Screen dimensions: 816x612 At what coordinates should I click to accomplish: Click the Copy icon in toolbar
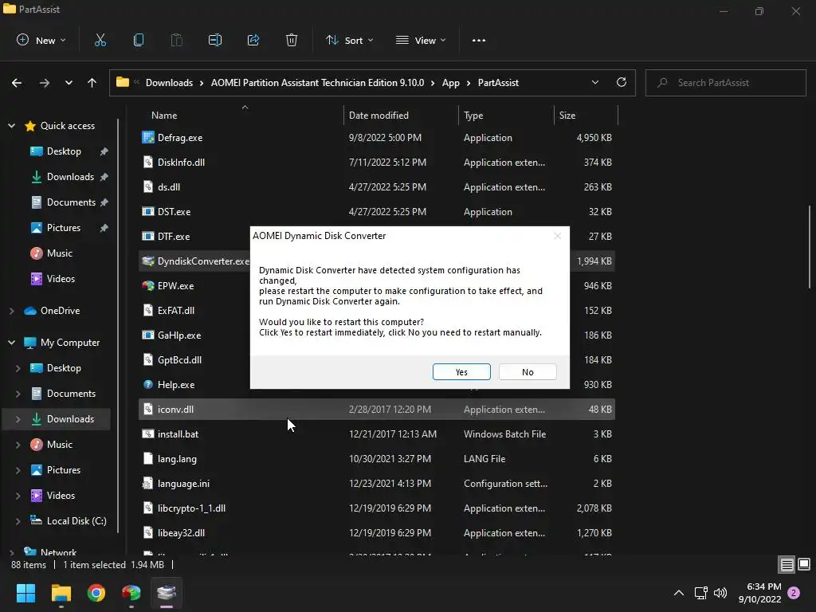(139, 40)
